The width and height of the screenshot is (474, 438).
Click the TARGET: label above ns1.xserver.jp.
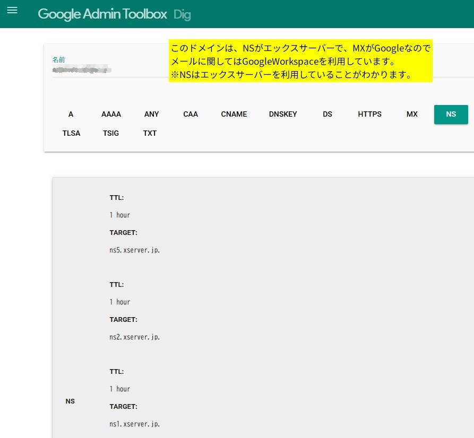pyautogui.click(x=123, y=407)
